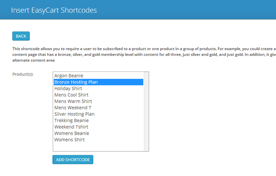Select Womens Shirt entry
This screenshot has height=176, width=276.
[x=69, y=140]
